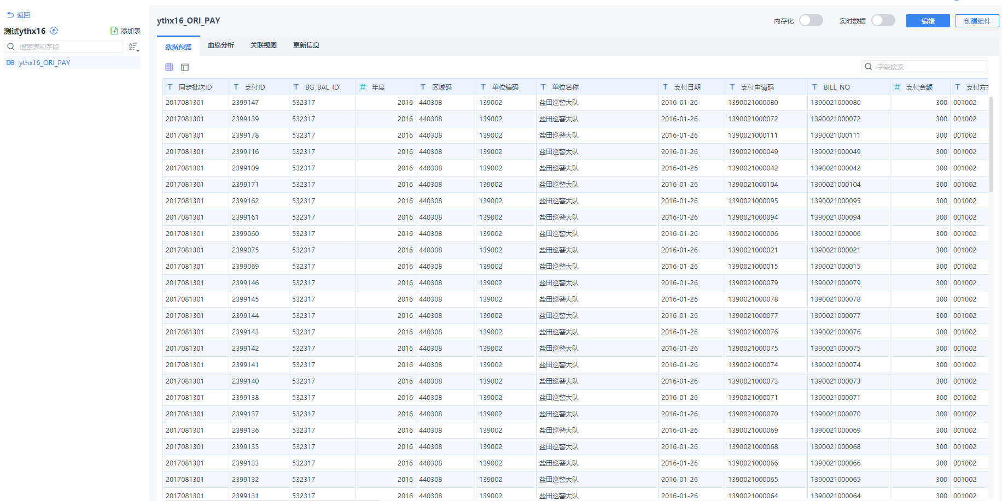Enable the 内存化 toggle switch

[x=811, y=21]
